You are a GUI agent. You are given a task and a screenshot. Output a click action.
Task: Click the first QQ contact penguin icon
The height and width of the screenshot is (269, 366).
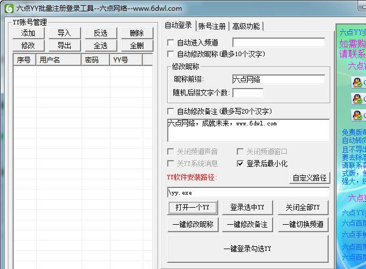coord(358,83)
